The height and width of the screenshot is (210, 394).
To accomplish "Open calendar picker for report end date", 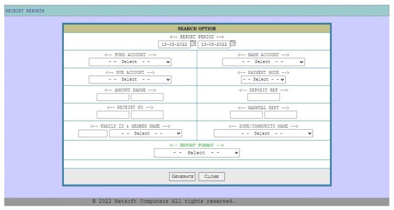I will tap(233, 44).
